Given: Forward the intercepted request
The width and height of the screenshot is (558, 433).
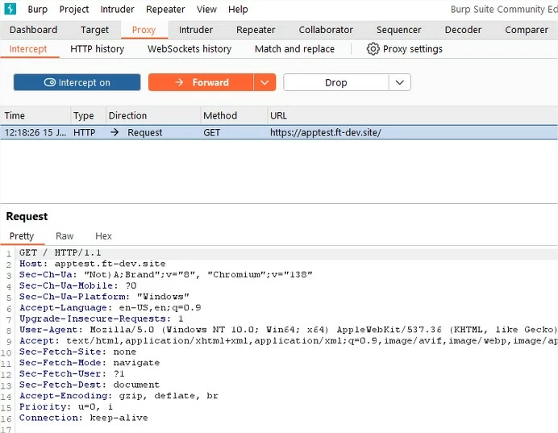Looking at the screenshot, I should point(201,82).
